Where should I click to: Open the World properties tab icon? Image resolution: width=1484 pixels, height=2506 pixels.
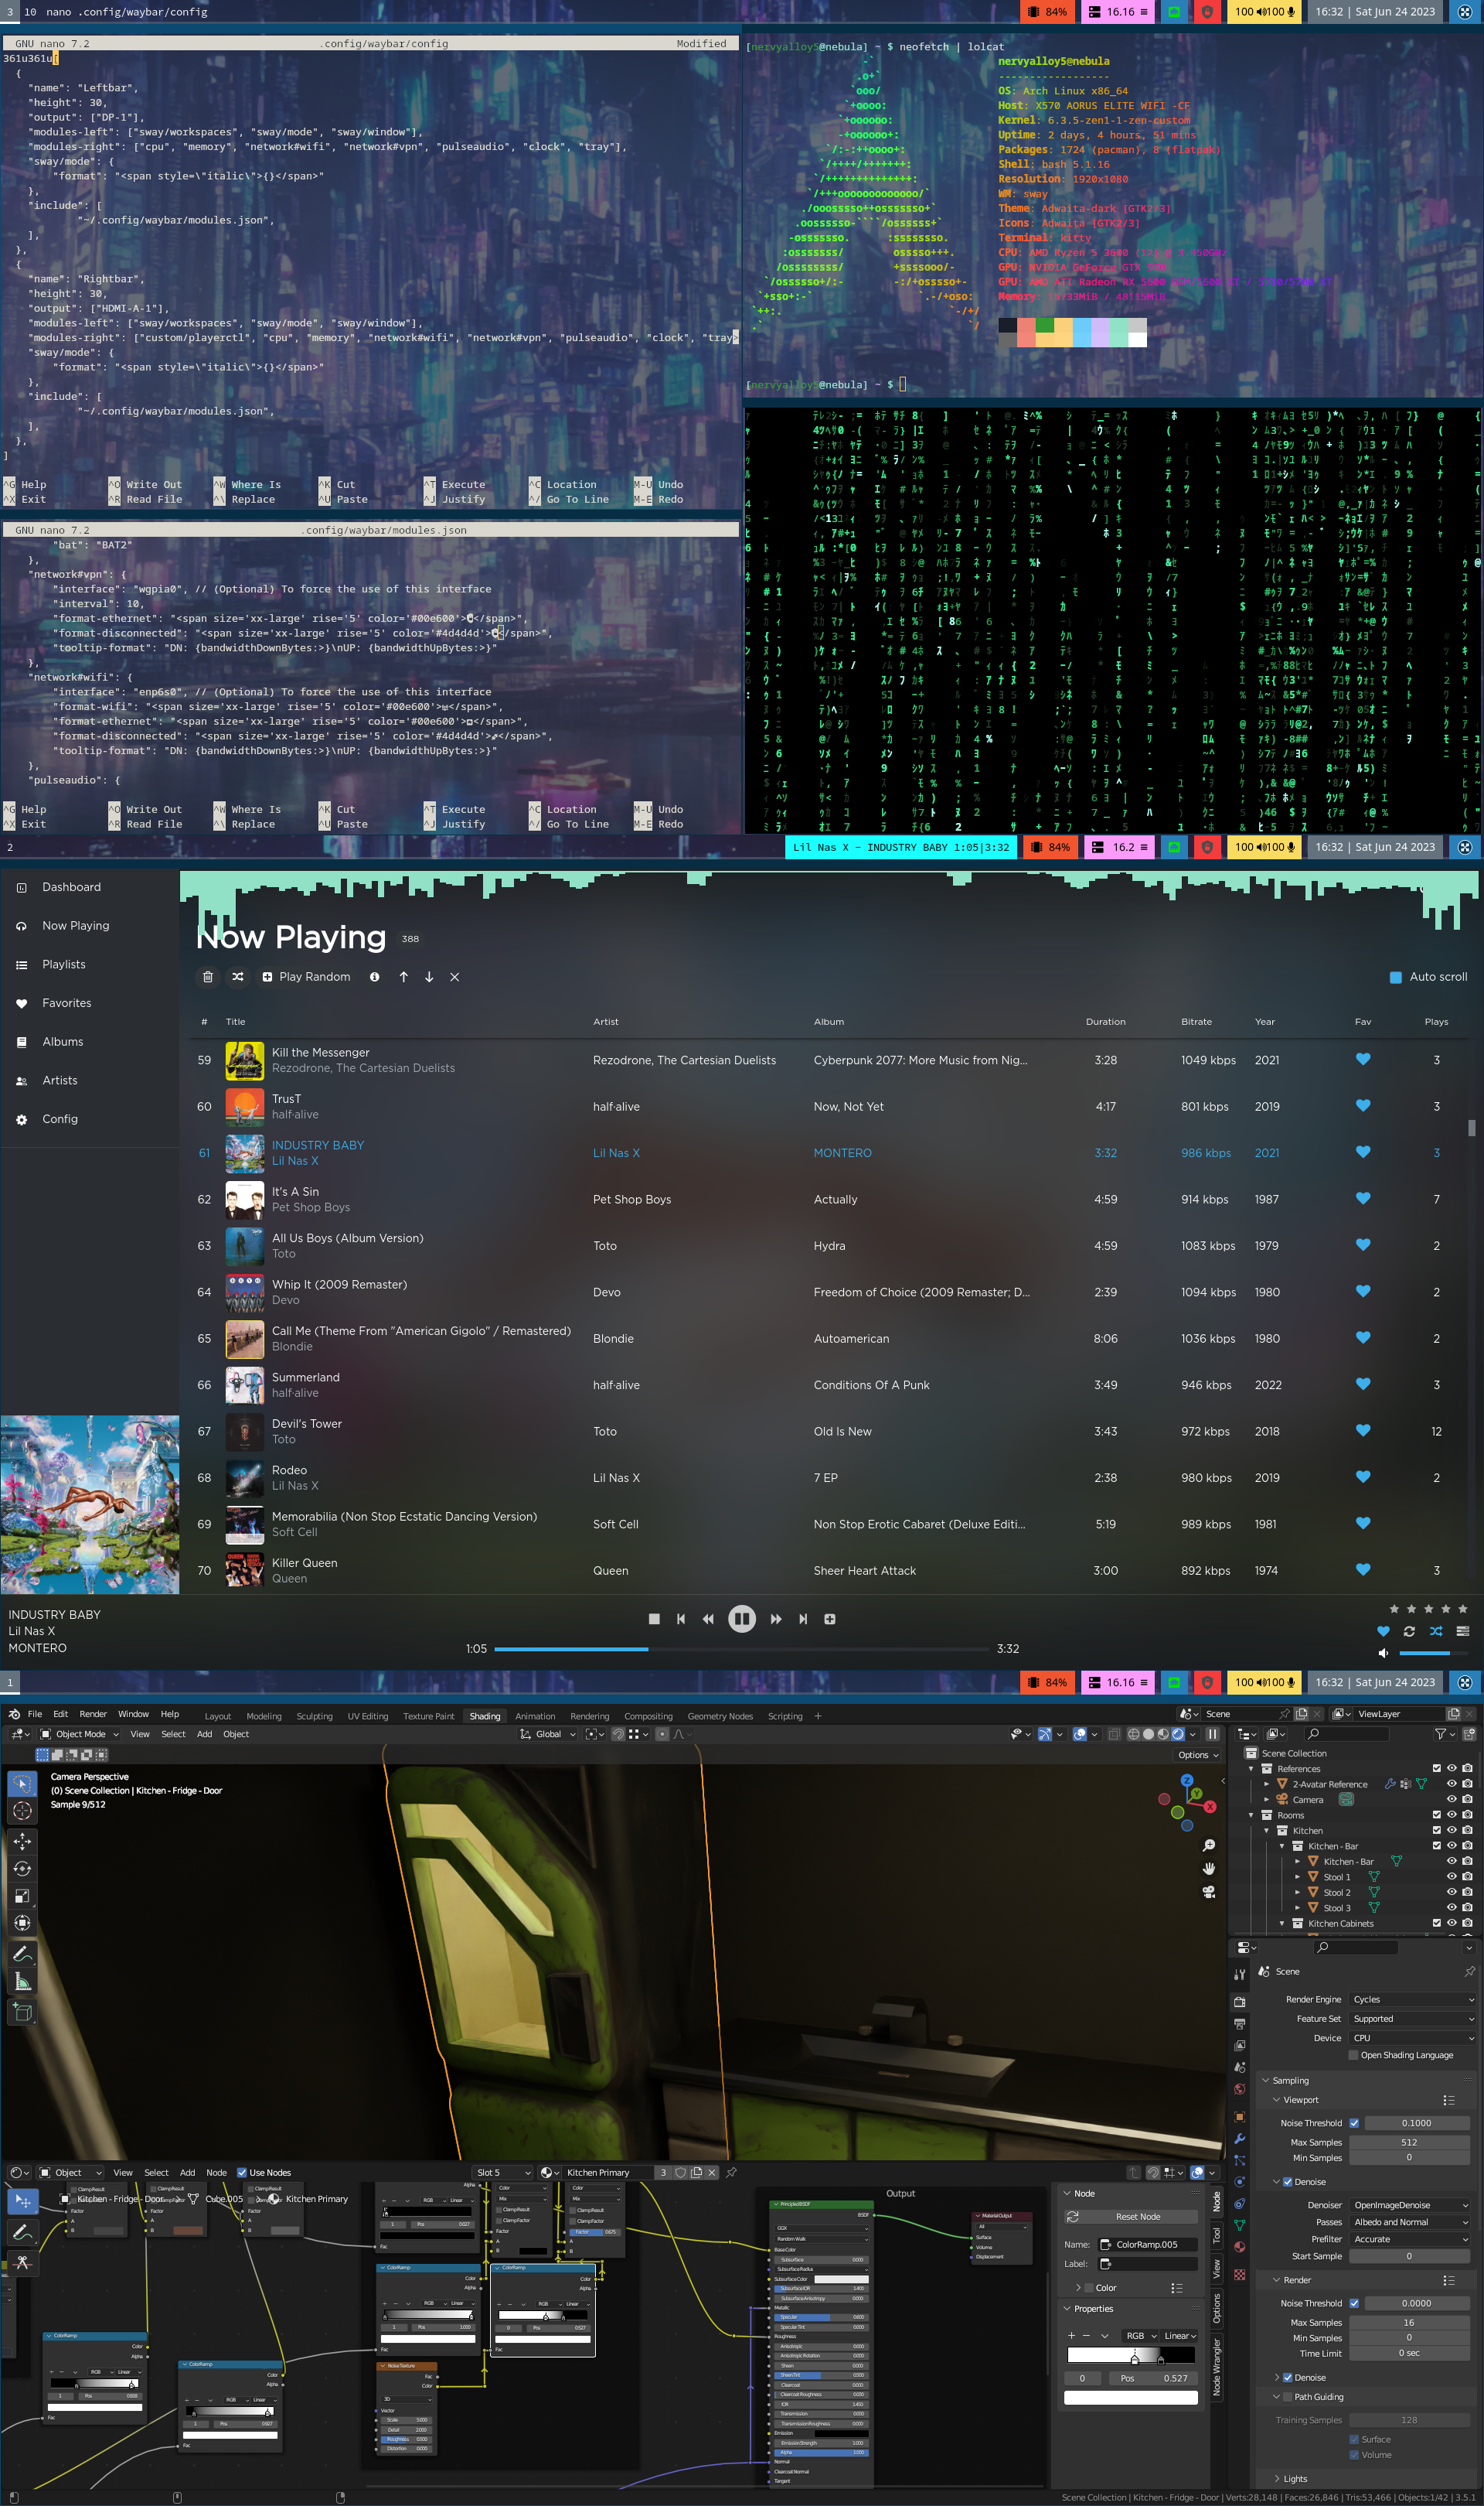pos(1240,2089)
